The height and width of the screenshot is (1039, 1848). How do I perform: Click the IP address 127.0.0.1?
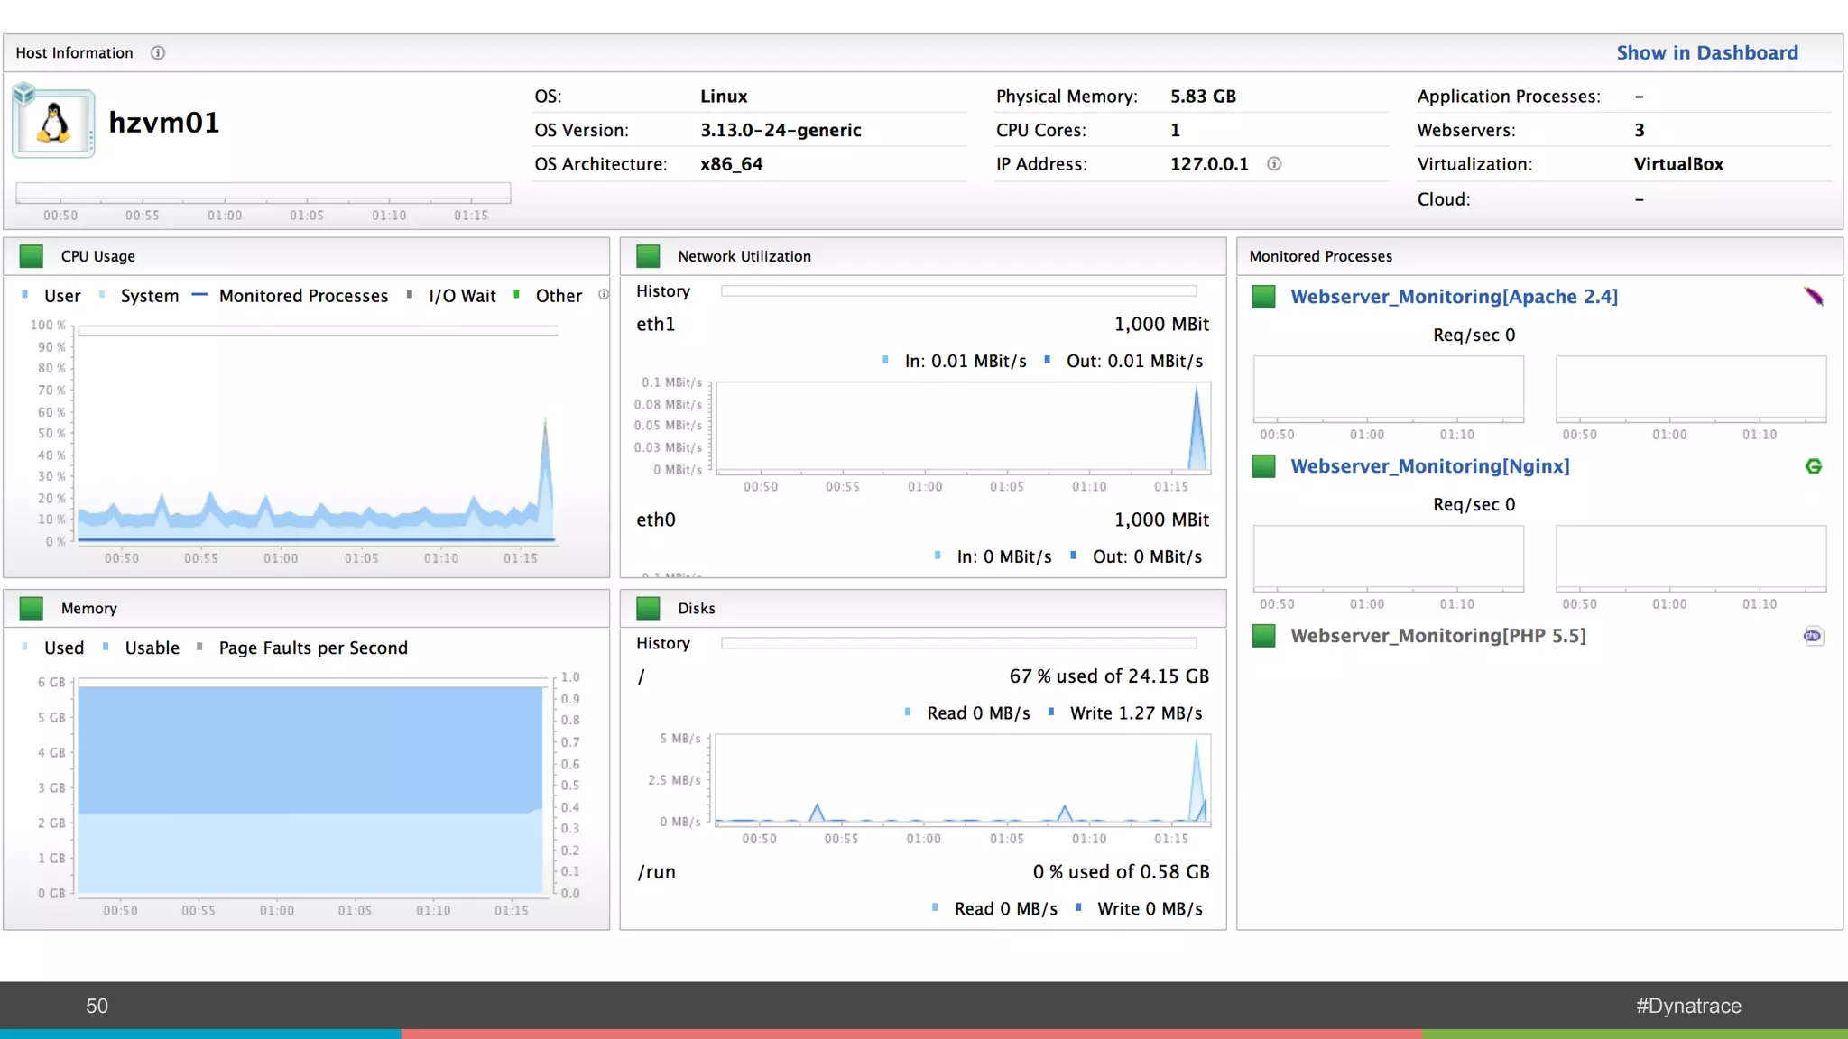(x=1209, y=164)
